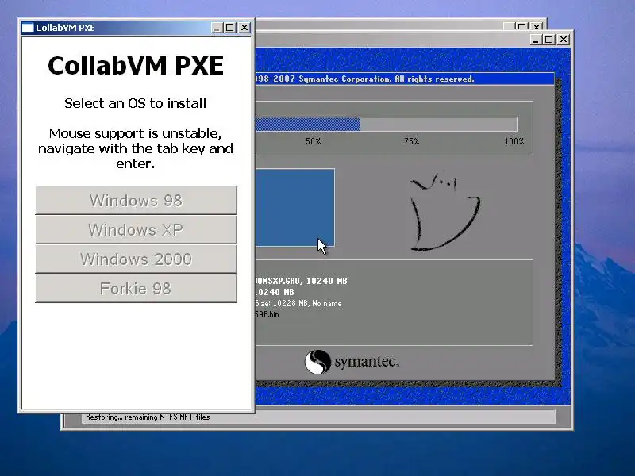
Task: Click the large CollabVM PXE heading
Action: point(136,65)
